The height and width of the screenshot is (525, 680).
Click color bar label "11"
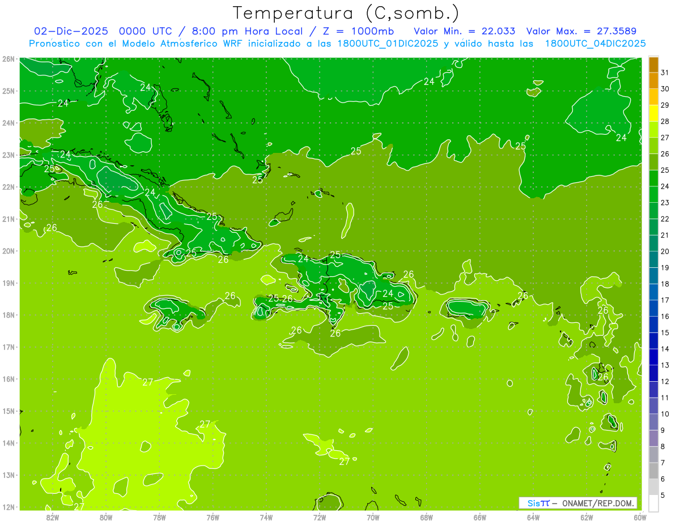tap(665, 398)
